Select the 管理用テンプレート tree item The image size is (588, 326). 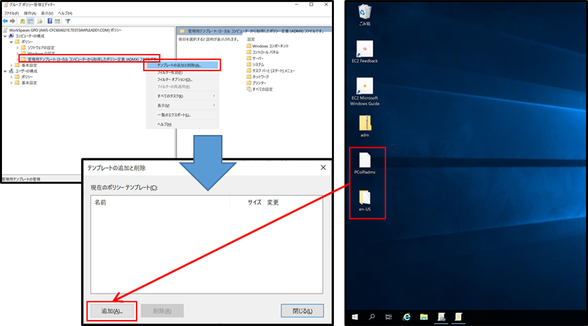click(x=90, y=59)
